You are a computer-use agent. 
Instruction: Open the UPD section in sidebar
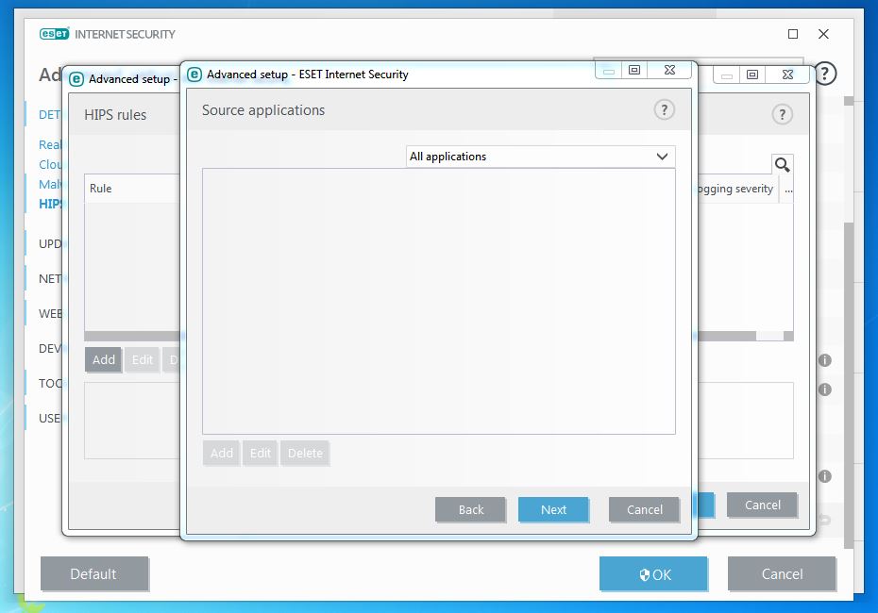click(x=50, y=244)
